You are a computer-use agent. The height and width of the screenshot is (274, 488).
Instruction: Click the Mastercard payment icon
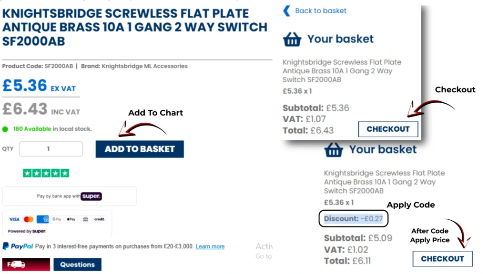point(29,219)
